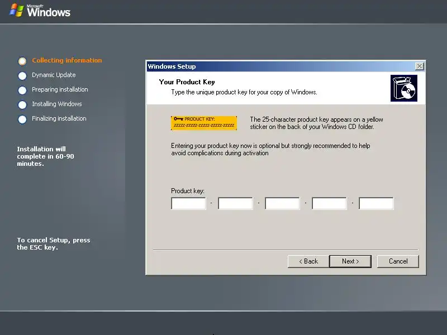Close the Windows Setup dialog window
447x335 pixels.
420,66
